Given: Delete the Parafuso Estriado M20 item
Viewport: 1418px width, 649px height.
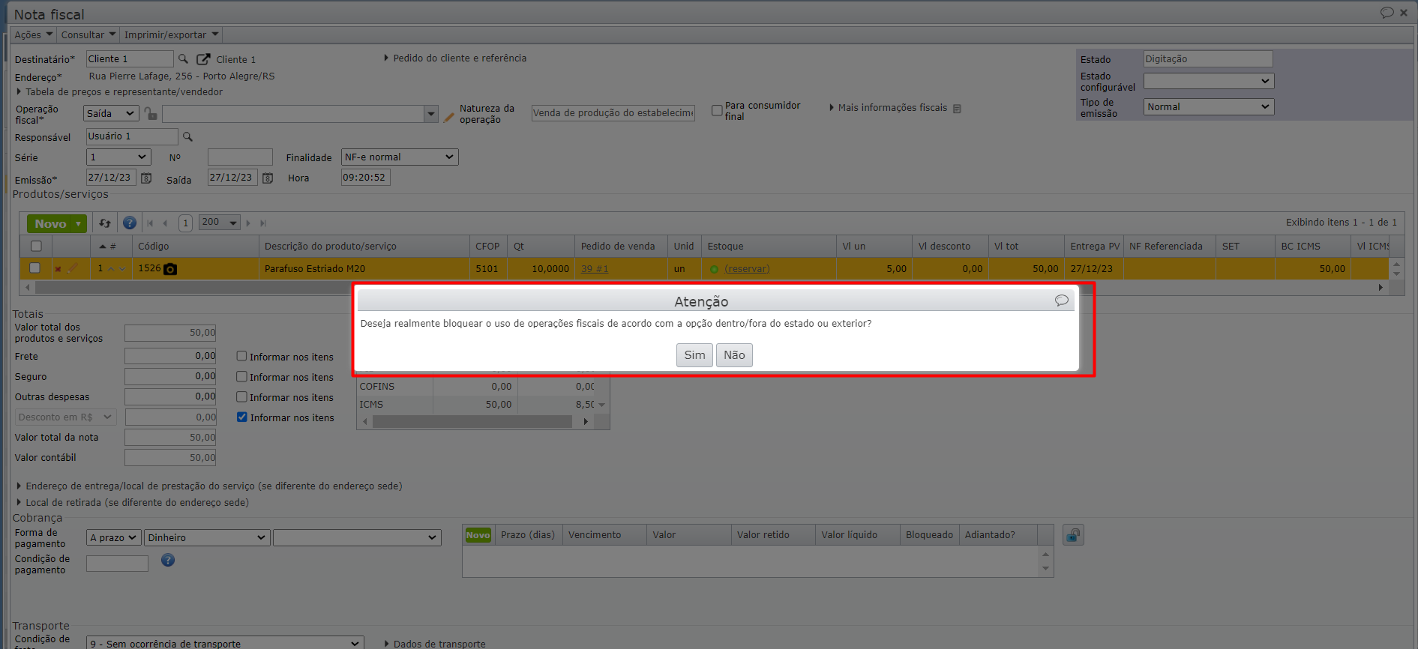Looking at the screenshot, I should pos(58,269).
